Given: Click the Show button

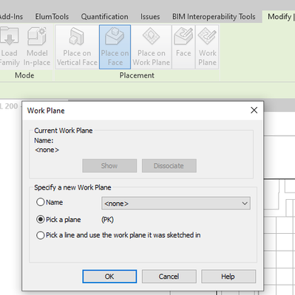Looking at the screenshot, I should [x=109, y=165].
